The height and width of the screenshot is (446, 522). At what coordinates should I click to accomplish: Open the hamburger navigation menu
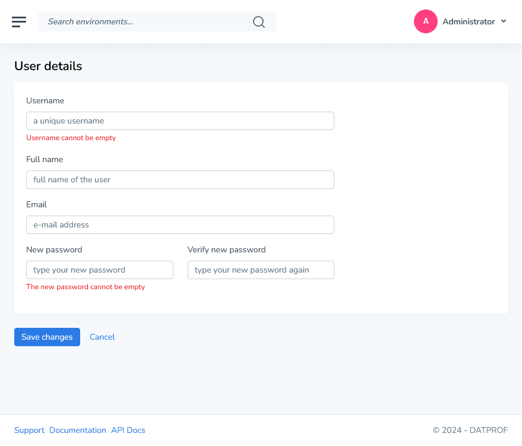19,22
